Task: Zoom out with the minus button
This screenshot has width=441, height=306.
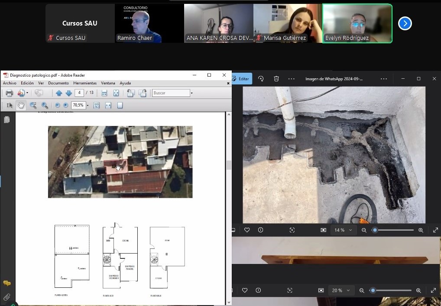Action: coord(57,105)
